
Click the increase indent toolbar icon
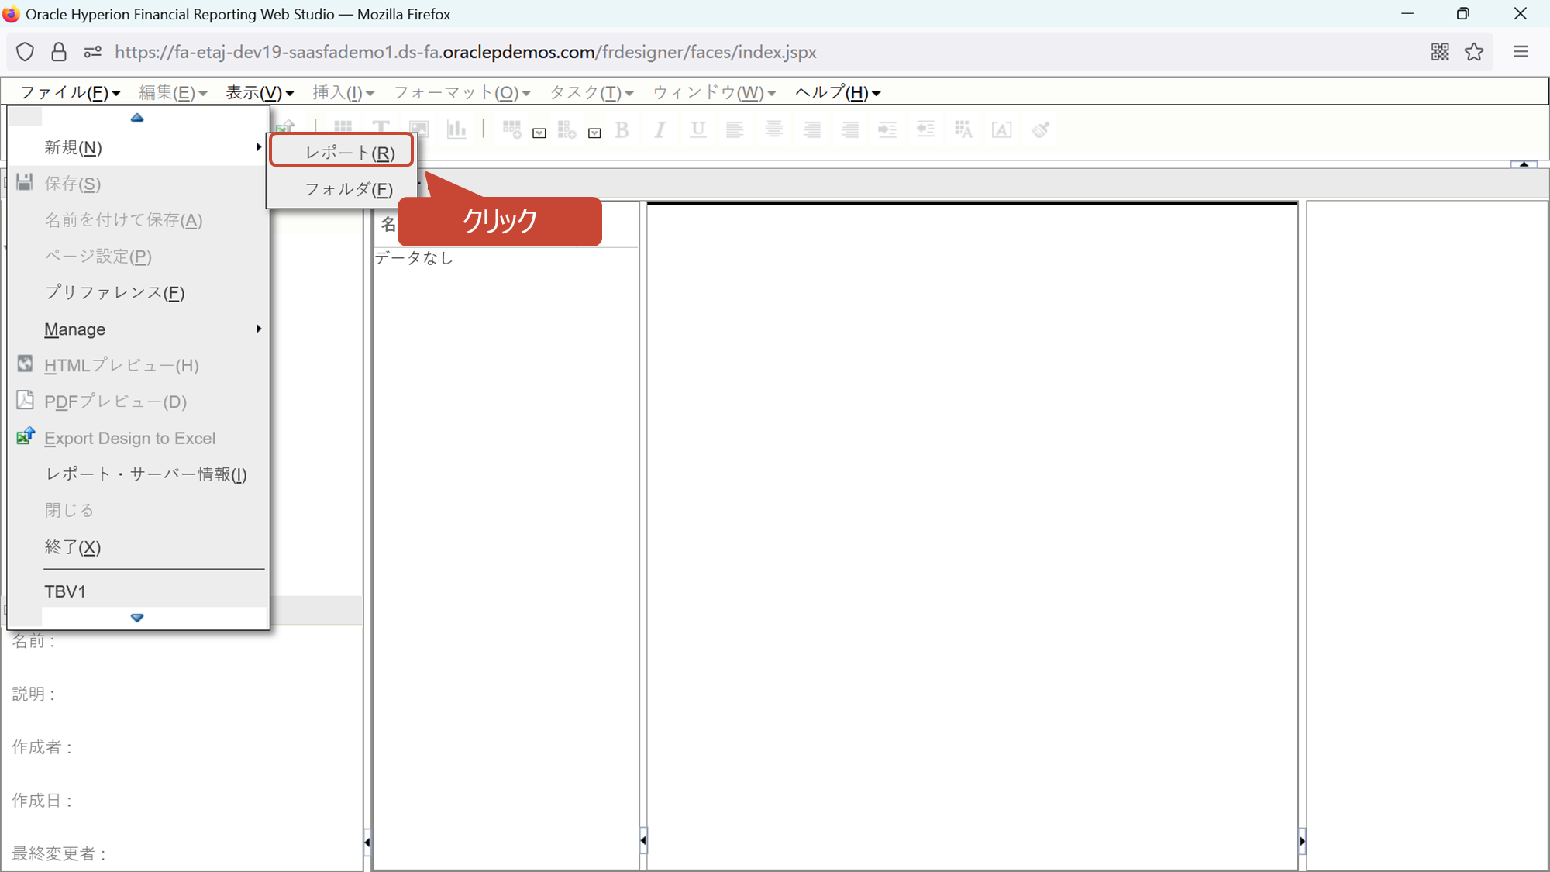click(x=887, y=129)
